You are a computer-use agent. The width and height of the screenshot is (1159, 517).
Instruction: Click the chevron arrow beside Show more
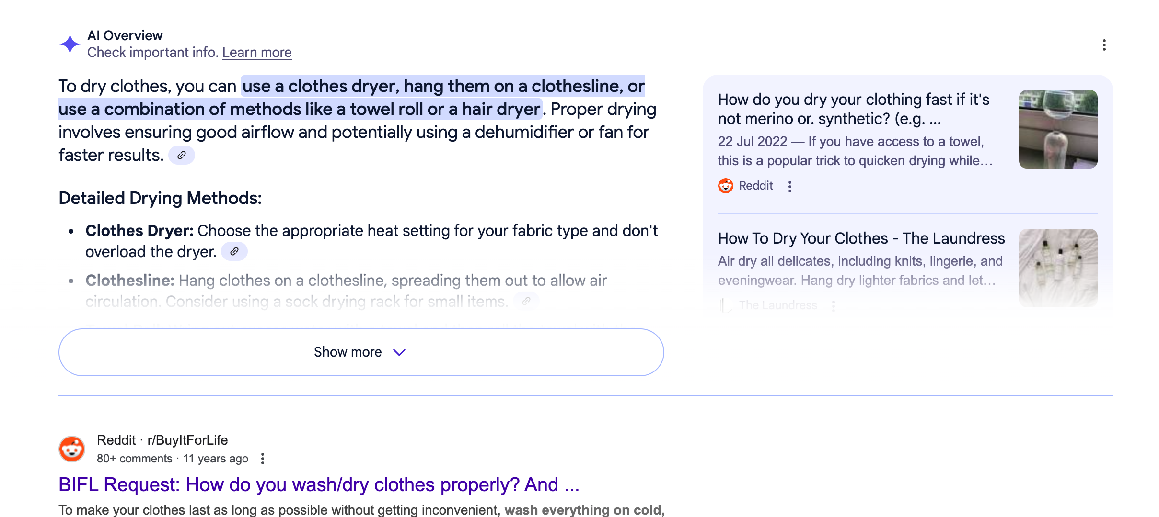click(399, 352)
